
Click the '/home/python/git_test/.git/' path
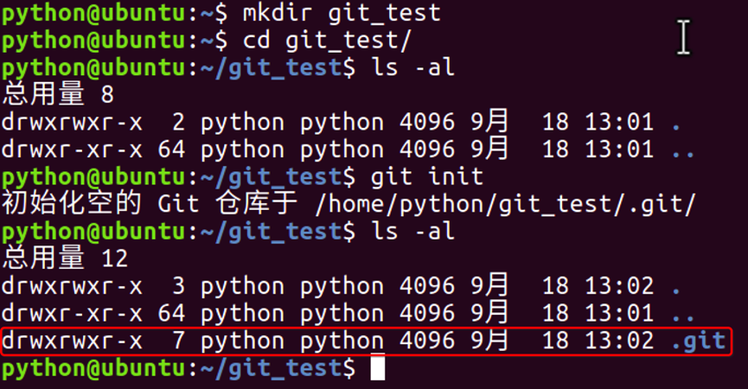pos(506,205)
